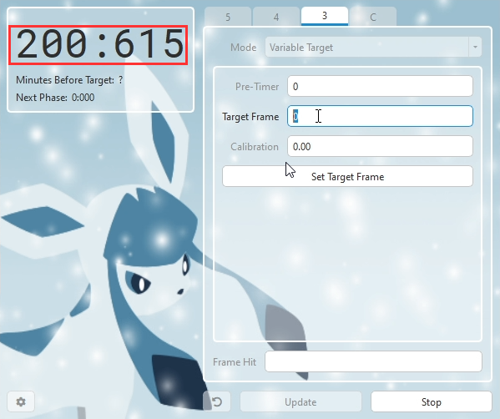500x419 pixels.
Task: Focus the Calibration input field
Action: pyautogui.click(x=380, y=146)
